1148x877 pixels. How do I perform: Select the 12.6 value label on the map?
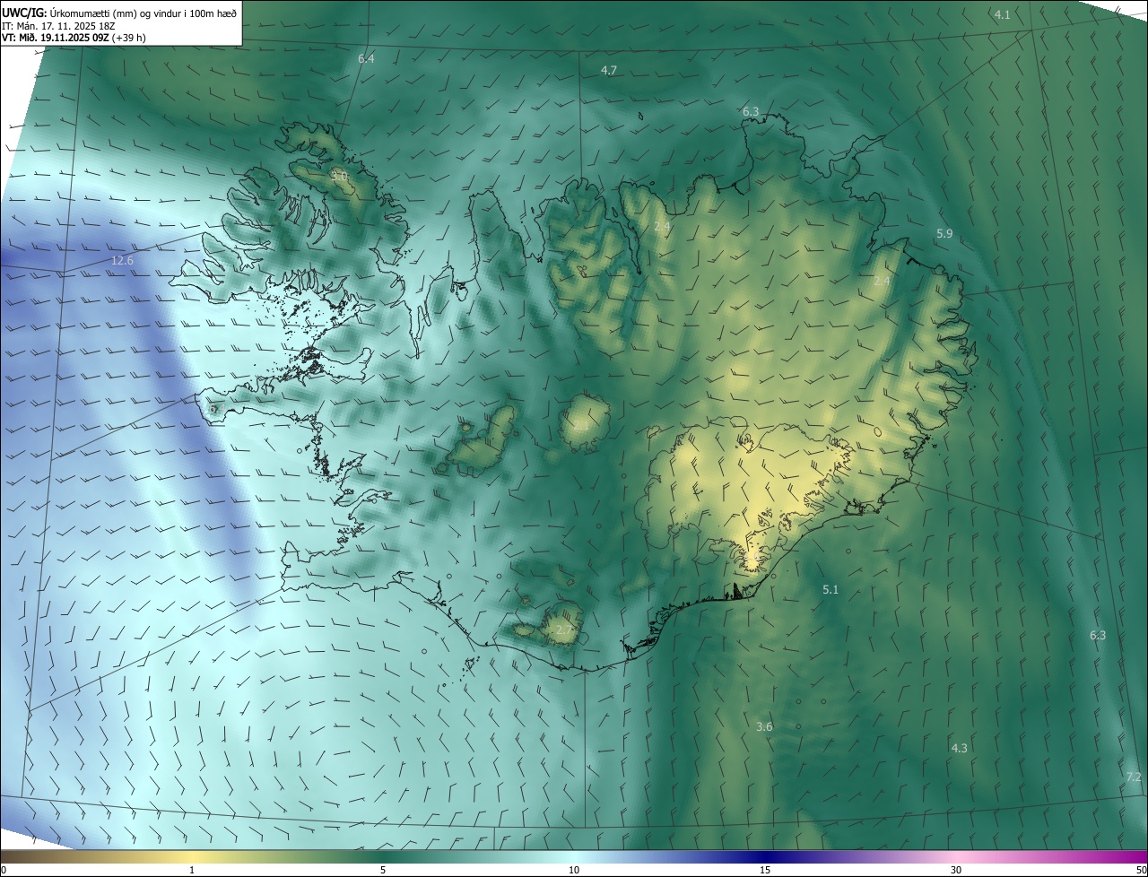pos(122,261)
